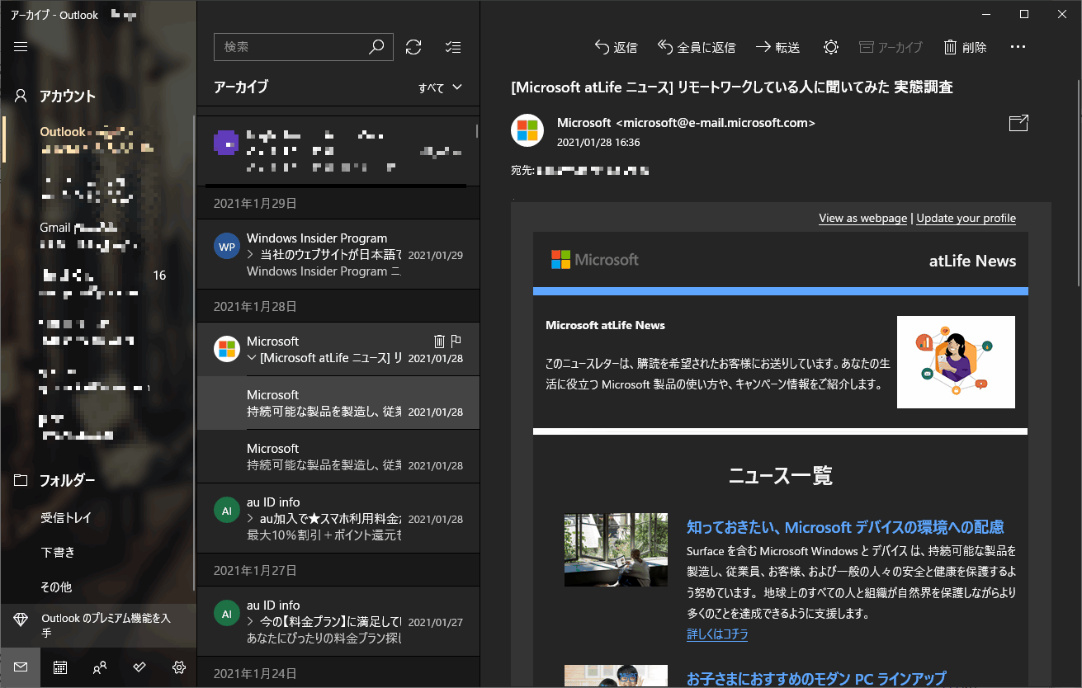This screenshot has height=688, width=1082.
Task: Click the 2021年1月28日 date header
Action: pos(255,306)
